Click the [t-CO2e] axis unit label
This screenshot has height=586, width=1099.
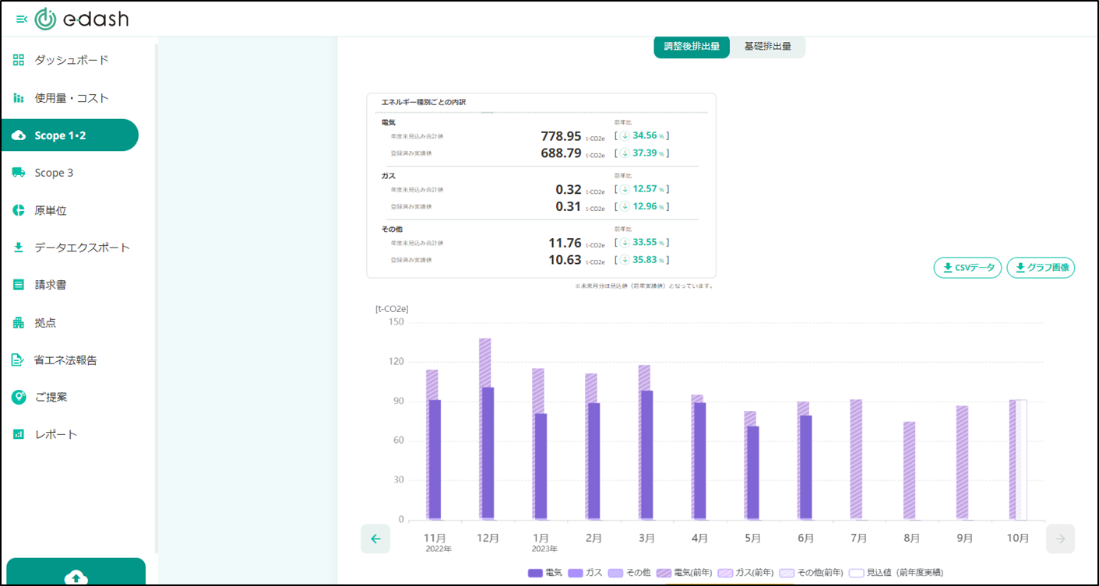point(392,308)
